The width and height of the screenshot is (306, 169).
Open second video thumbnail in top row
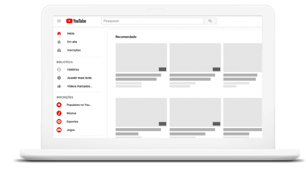pyautogui.click(x=195, y=58)
